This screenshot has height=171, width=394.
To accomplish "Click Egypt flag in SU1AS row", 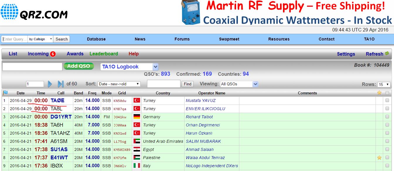I will pos(137,149).
